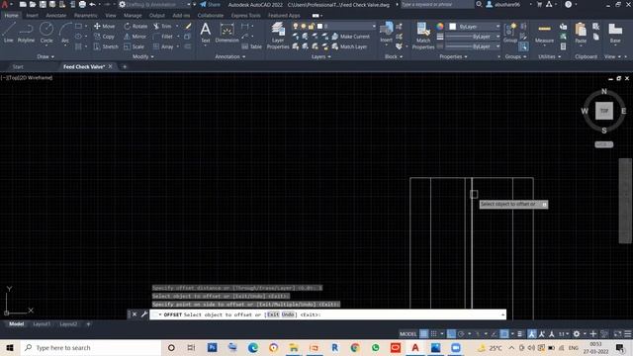633x356 pixels.
Task: Toggle drawing grid display in status bar
Action: tap(423, 334)
